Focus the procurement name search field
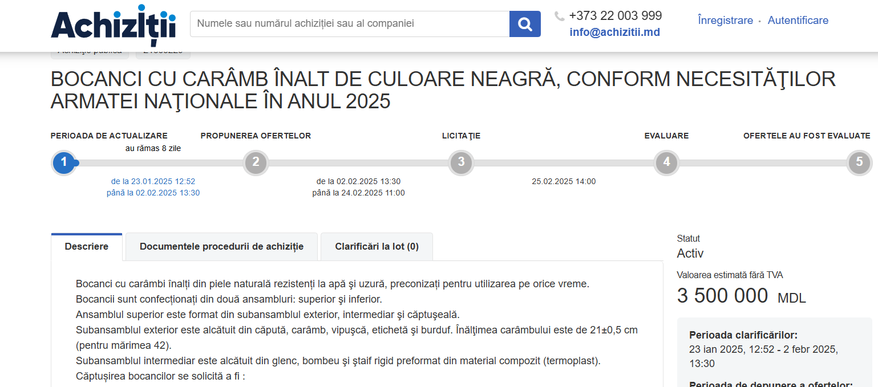 tap(349, 23)
